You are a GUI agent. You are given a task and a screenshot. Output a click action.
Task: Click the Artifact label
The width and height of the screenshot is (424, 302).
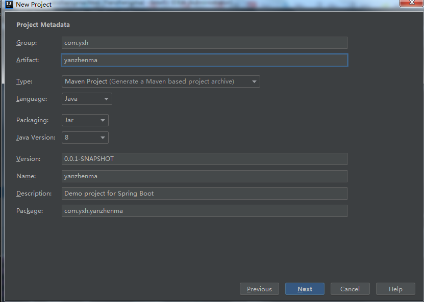[x=28, y=60]
